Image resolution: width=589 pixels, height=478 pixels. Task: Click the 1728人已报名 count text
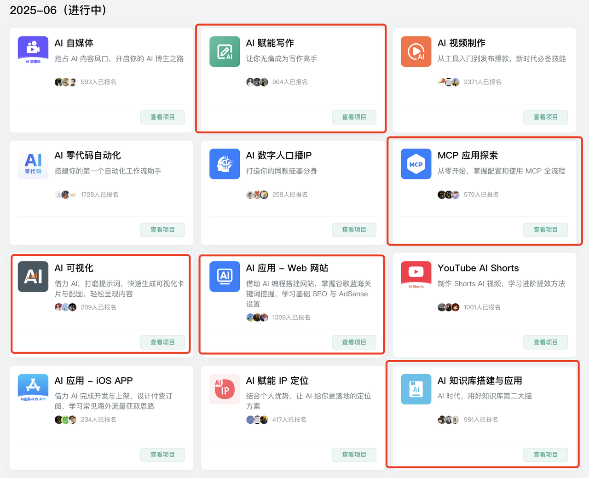pyautogui.click(x=99, y=195)
